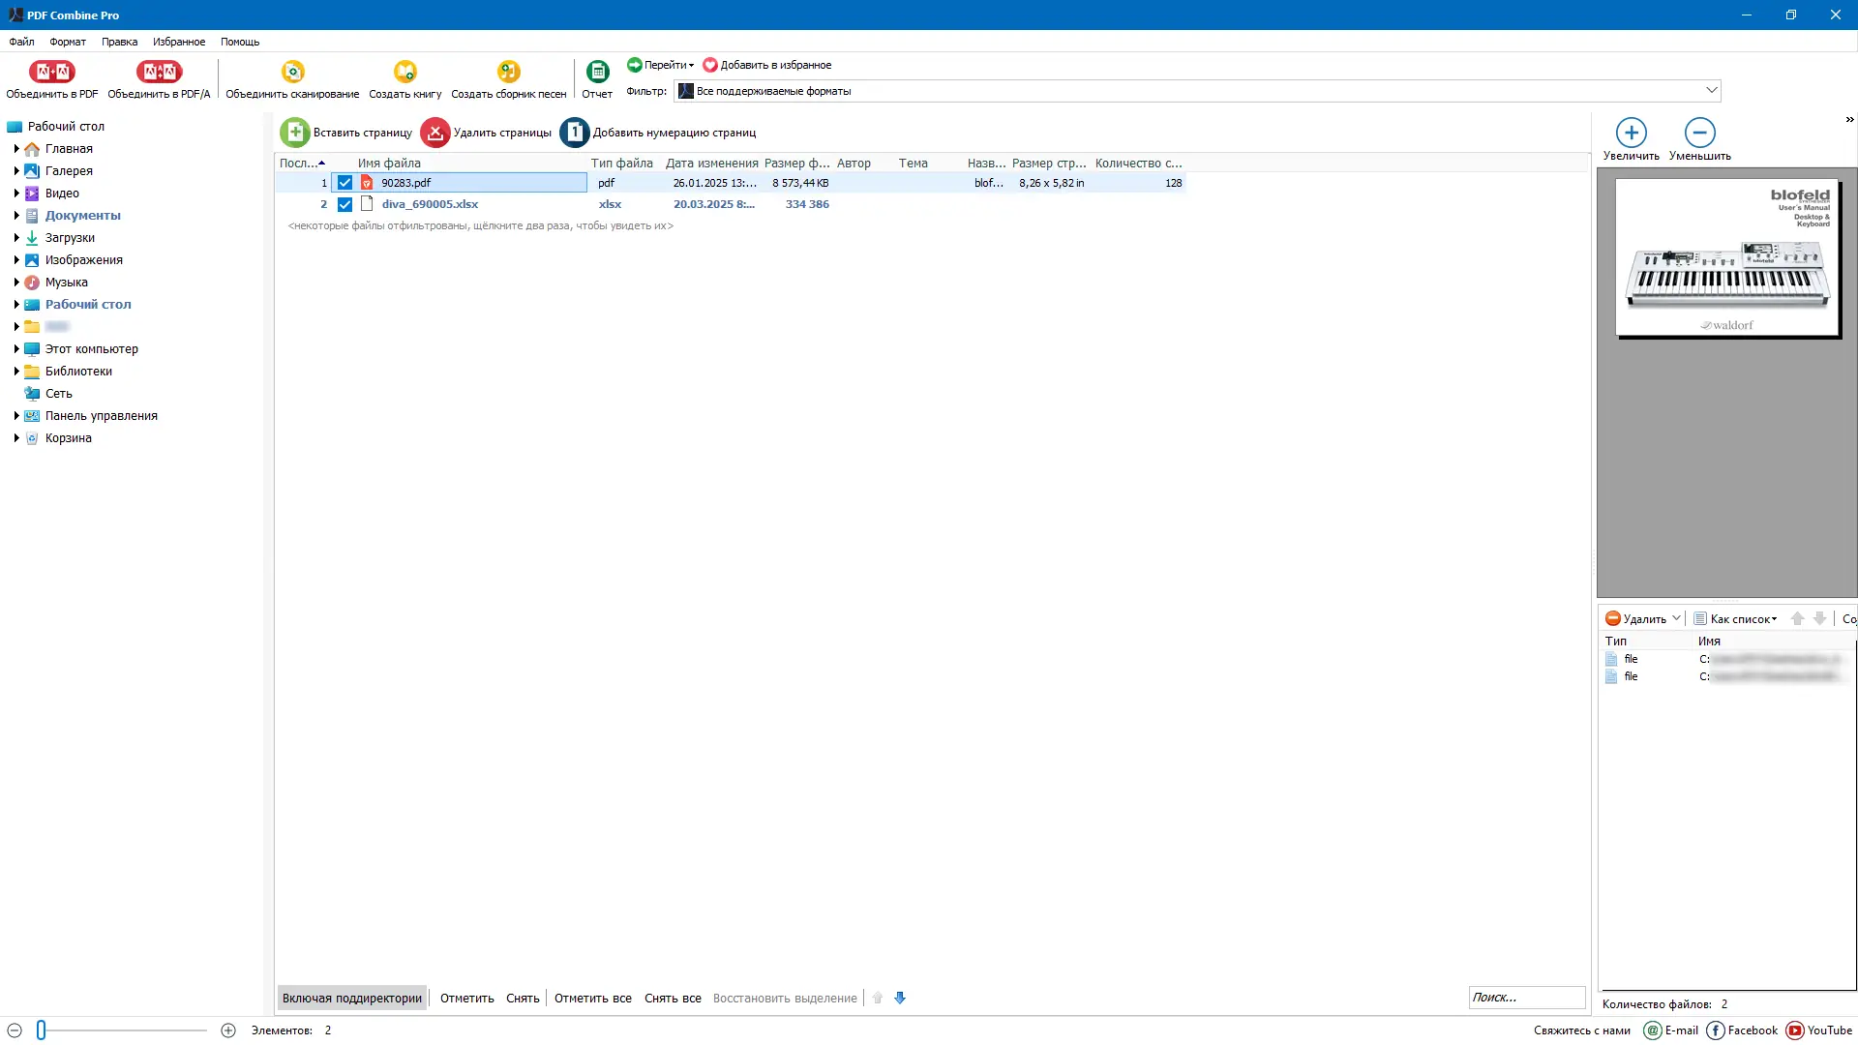1858x1045 pixels.
Task: Open the Создать сборник песен tool
Action: point(508,78)
